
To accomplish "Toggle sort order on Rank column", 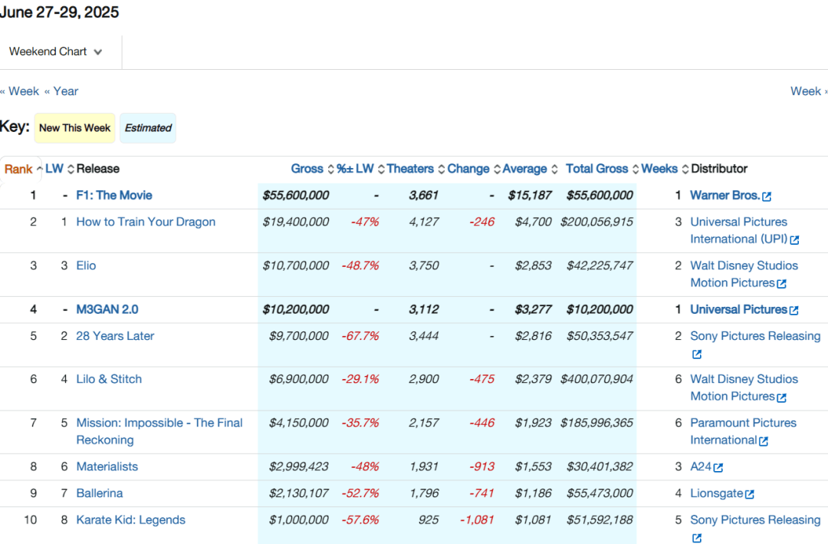I will [x=18, y=169].
